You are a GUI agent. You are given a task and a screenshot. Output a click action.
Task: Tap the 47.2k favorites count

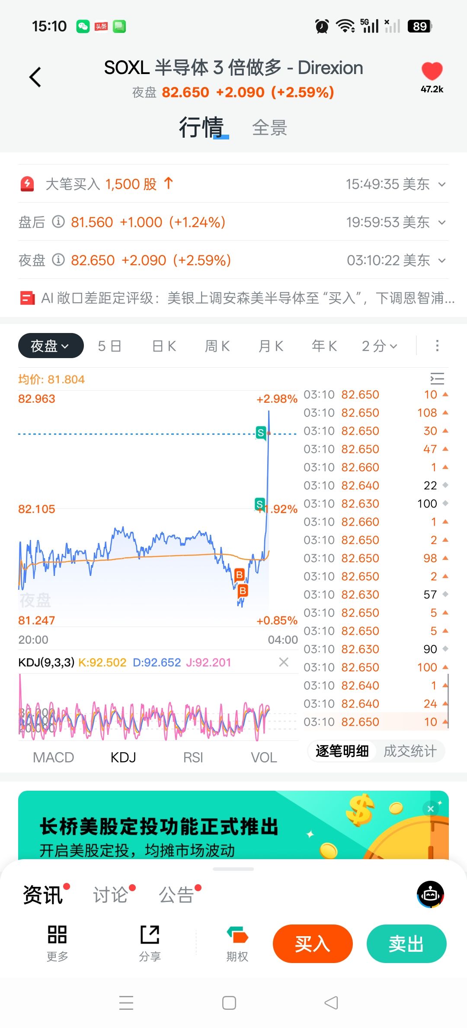pyautogui.click(x=432, y=89)
